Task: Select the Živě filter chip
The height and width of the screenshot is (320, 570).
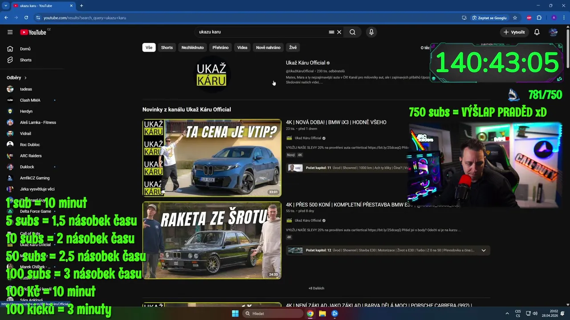Action: [x=293, y=48]
